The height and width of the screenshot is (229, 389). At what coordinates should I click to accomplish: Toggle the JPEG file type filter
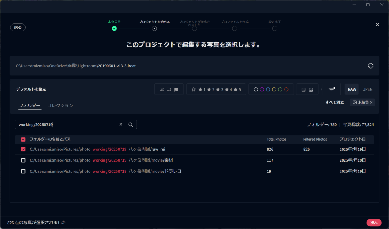coord(368,89)
